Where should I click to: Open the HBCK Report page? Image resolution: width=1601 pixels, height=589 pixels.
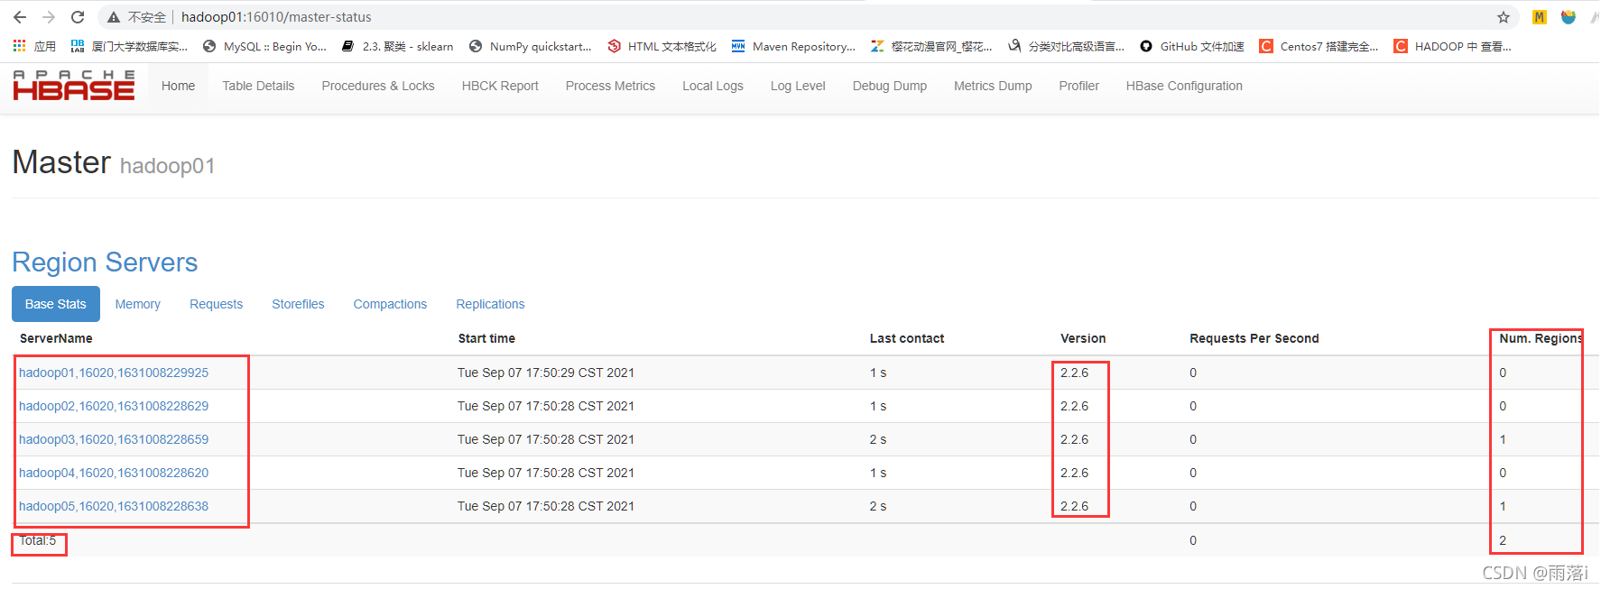(x=500, y=86)
